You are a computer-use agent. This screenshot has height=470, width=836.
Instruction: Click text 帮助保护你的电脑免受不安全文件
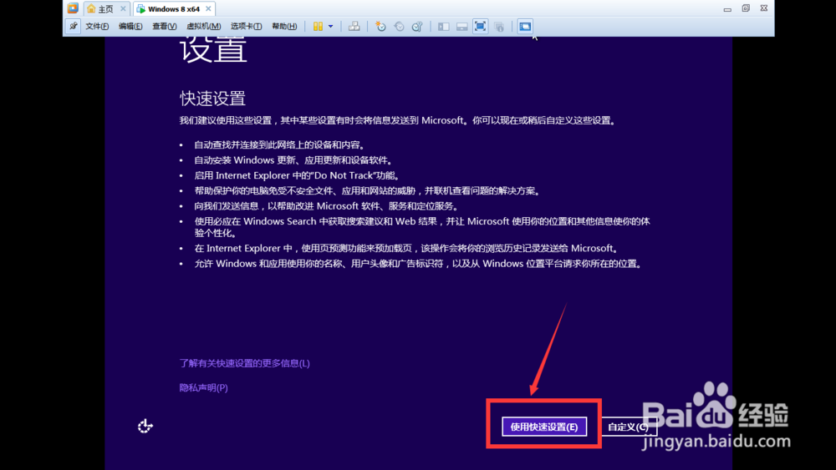(367, 191)
